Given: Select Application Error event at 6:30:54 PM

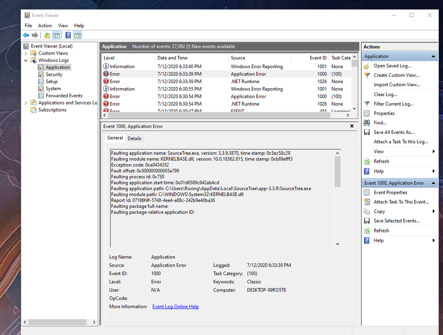Looking at the screenshot, I should pyautogui.click(x=226, y=96).
